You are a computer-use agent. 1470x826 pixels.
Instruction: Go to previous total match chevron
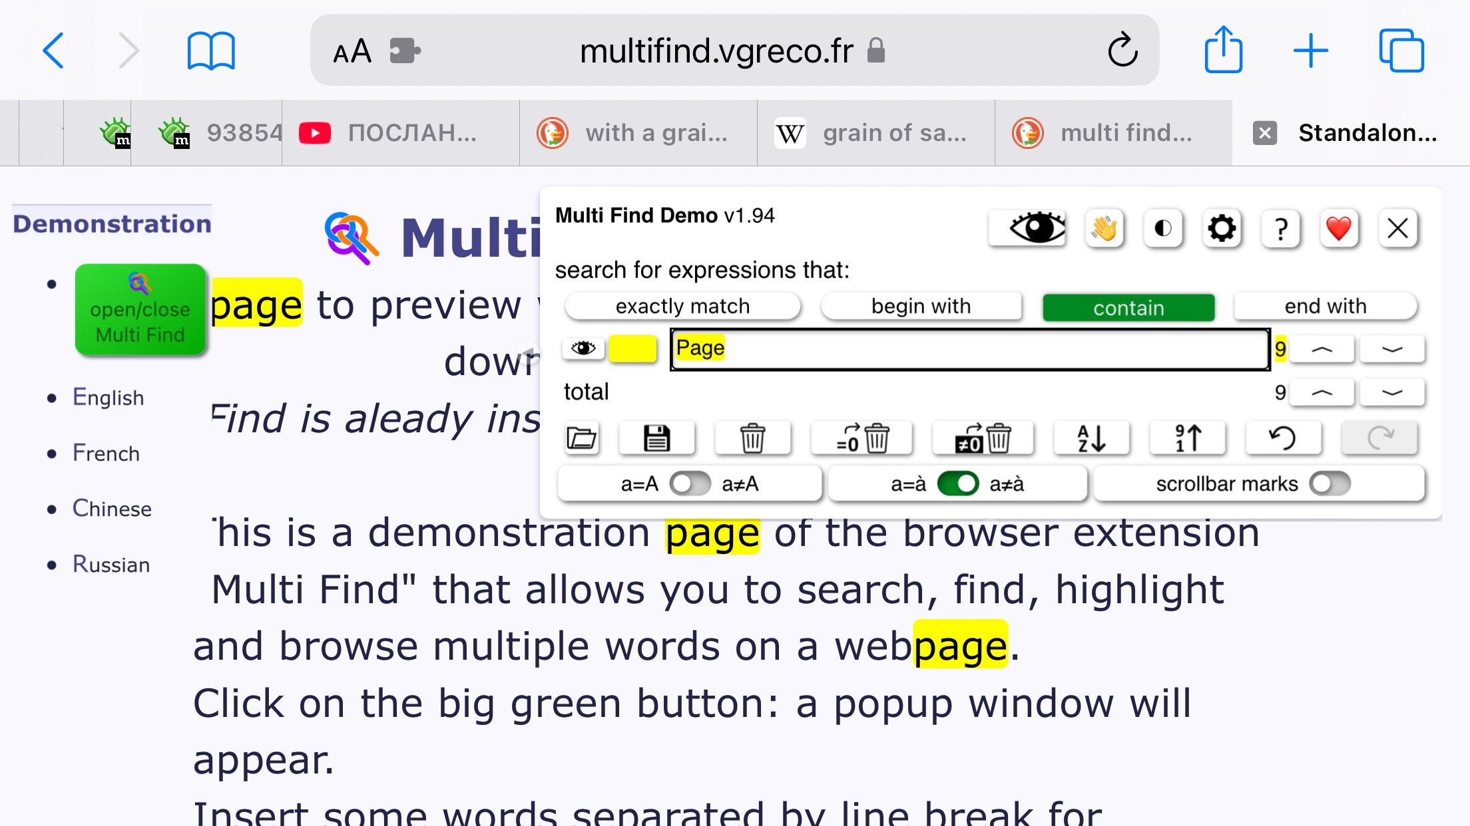tap(1322, 392)
